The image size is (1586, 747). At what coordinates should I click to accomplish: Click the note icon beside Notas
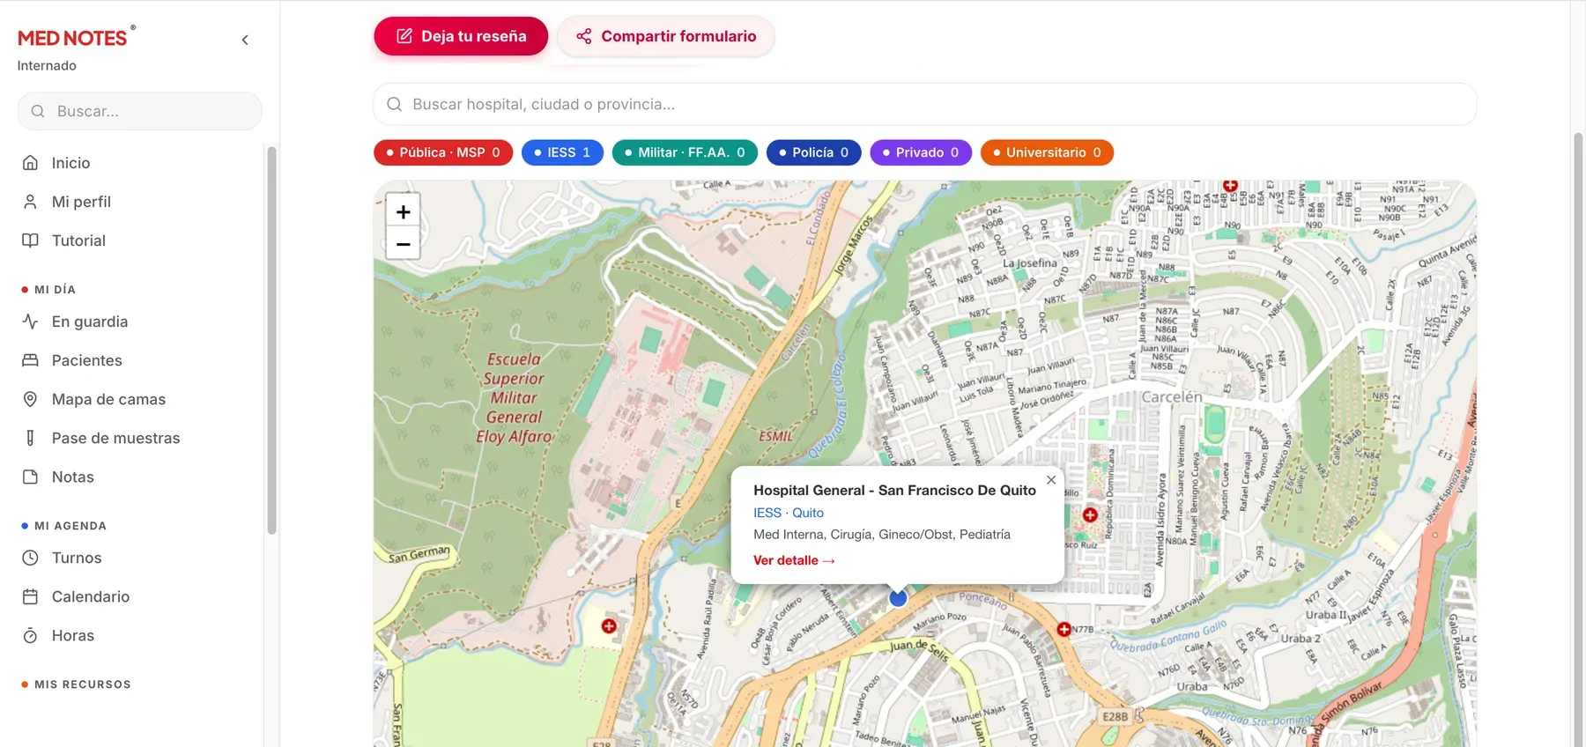(30, 477)
